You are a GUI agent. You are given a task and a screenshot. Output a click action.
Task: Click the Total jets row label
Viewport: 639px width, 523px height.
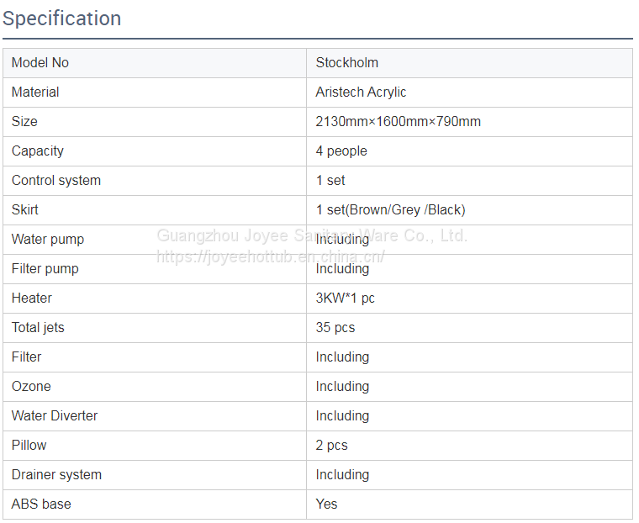(x=38, y=328)
